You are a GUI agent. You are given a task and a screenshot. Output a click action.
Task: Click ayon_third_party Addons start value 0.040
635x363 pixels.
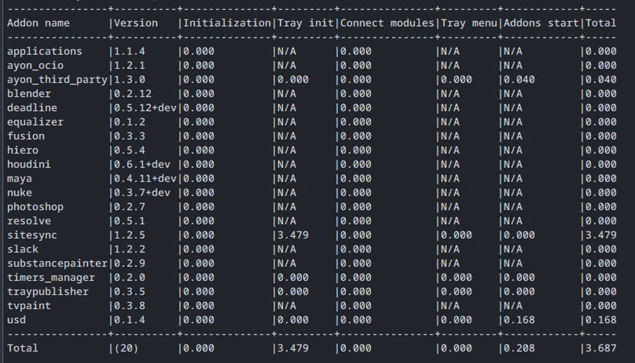519,80
